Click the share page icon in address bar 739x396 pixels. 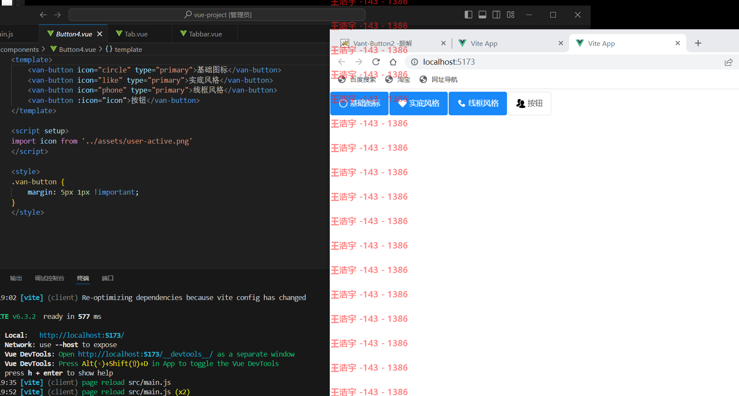[728, 62]
